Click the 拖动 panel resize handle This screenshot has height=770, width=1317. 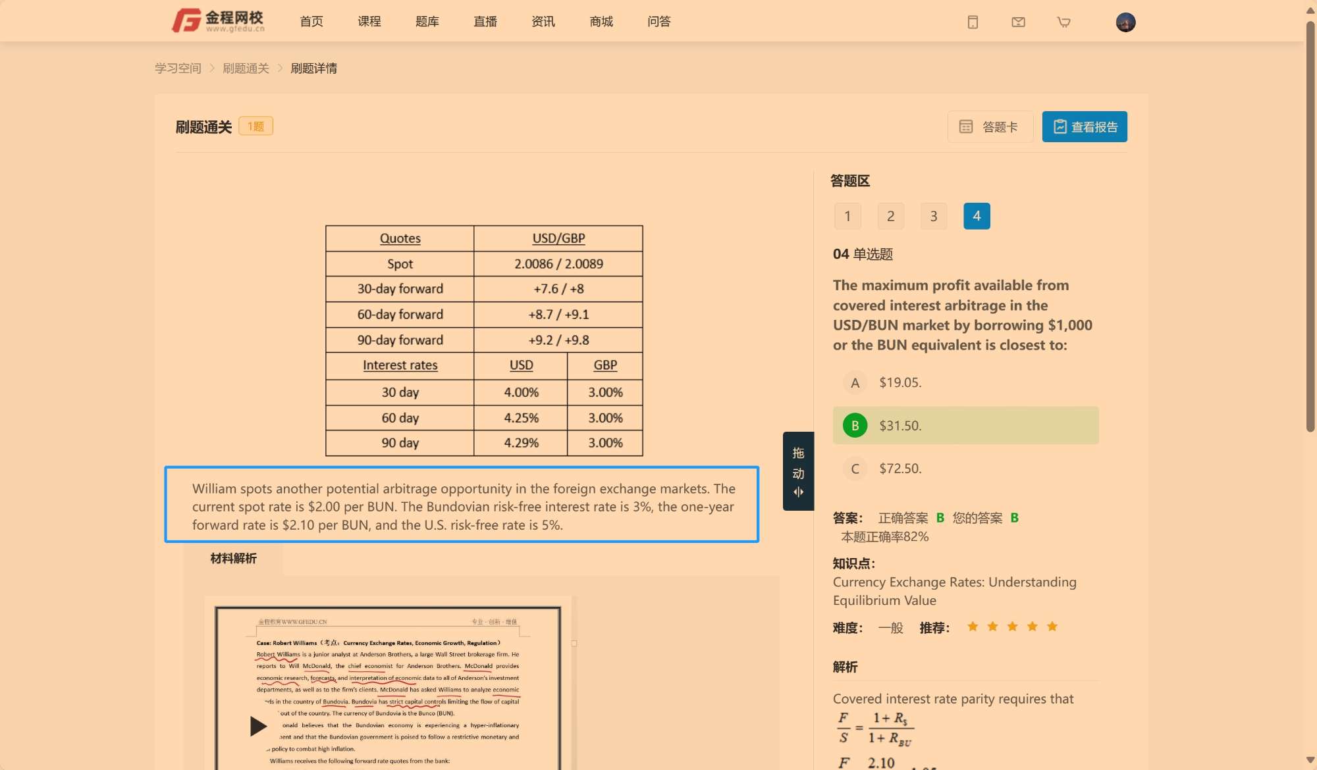(x=798, y=471)
